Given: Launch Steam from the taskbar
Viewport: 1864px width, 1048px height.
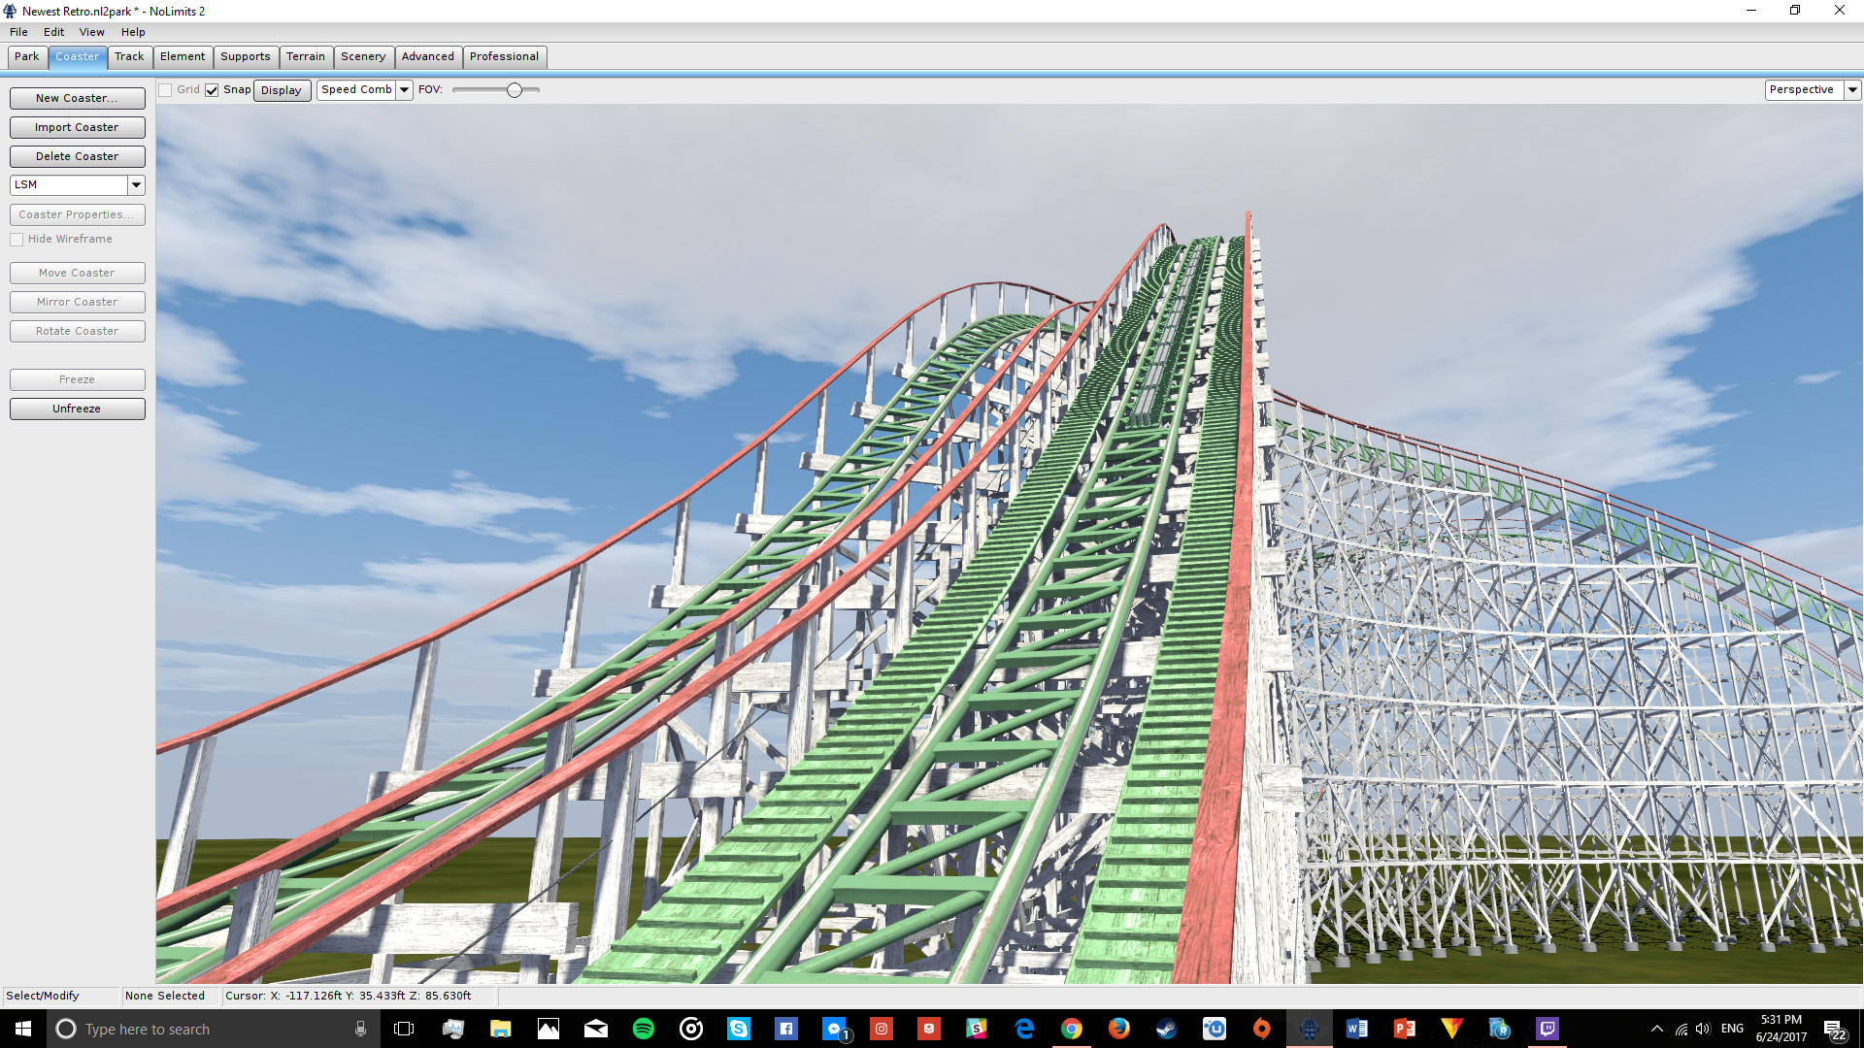Looking at the screenshot, I should click(x=1166, y=1029).
